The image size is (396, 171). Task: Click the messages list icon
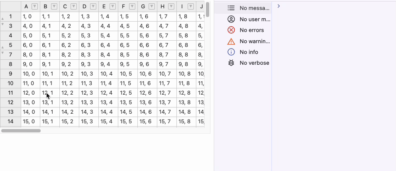231,8
